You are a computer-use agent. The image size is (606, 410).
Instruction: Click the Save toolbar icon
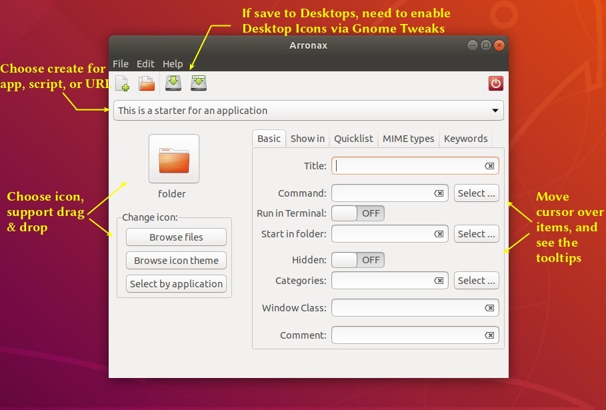pos(173,83)
